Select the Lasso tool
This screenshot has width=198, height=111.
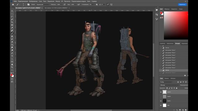pos(12,16)
